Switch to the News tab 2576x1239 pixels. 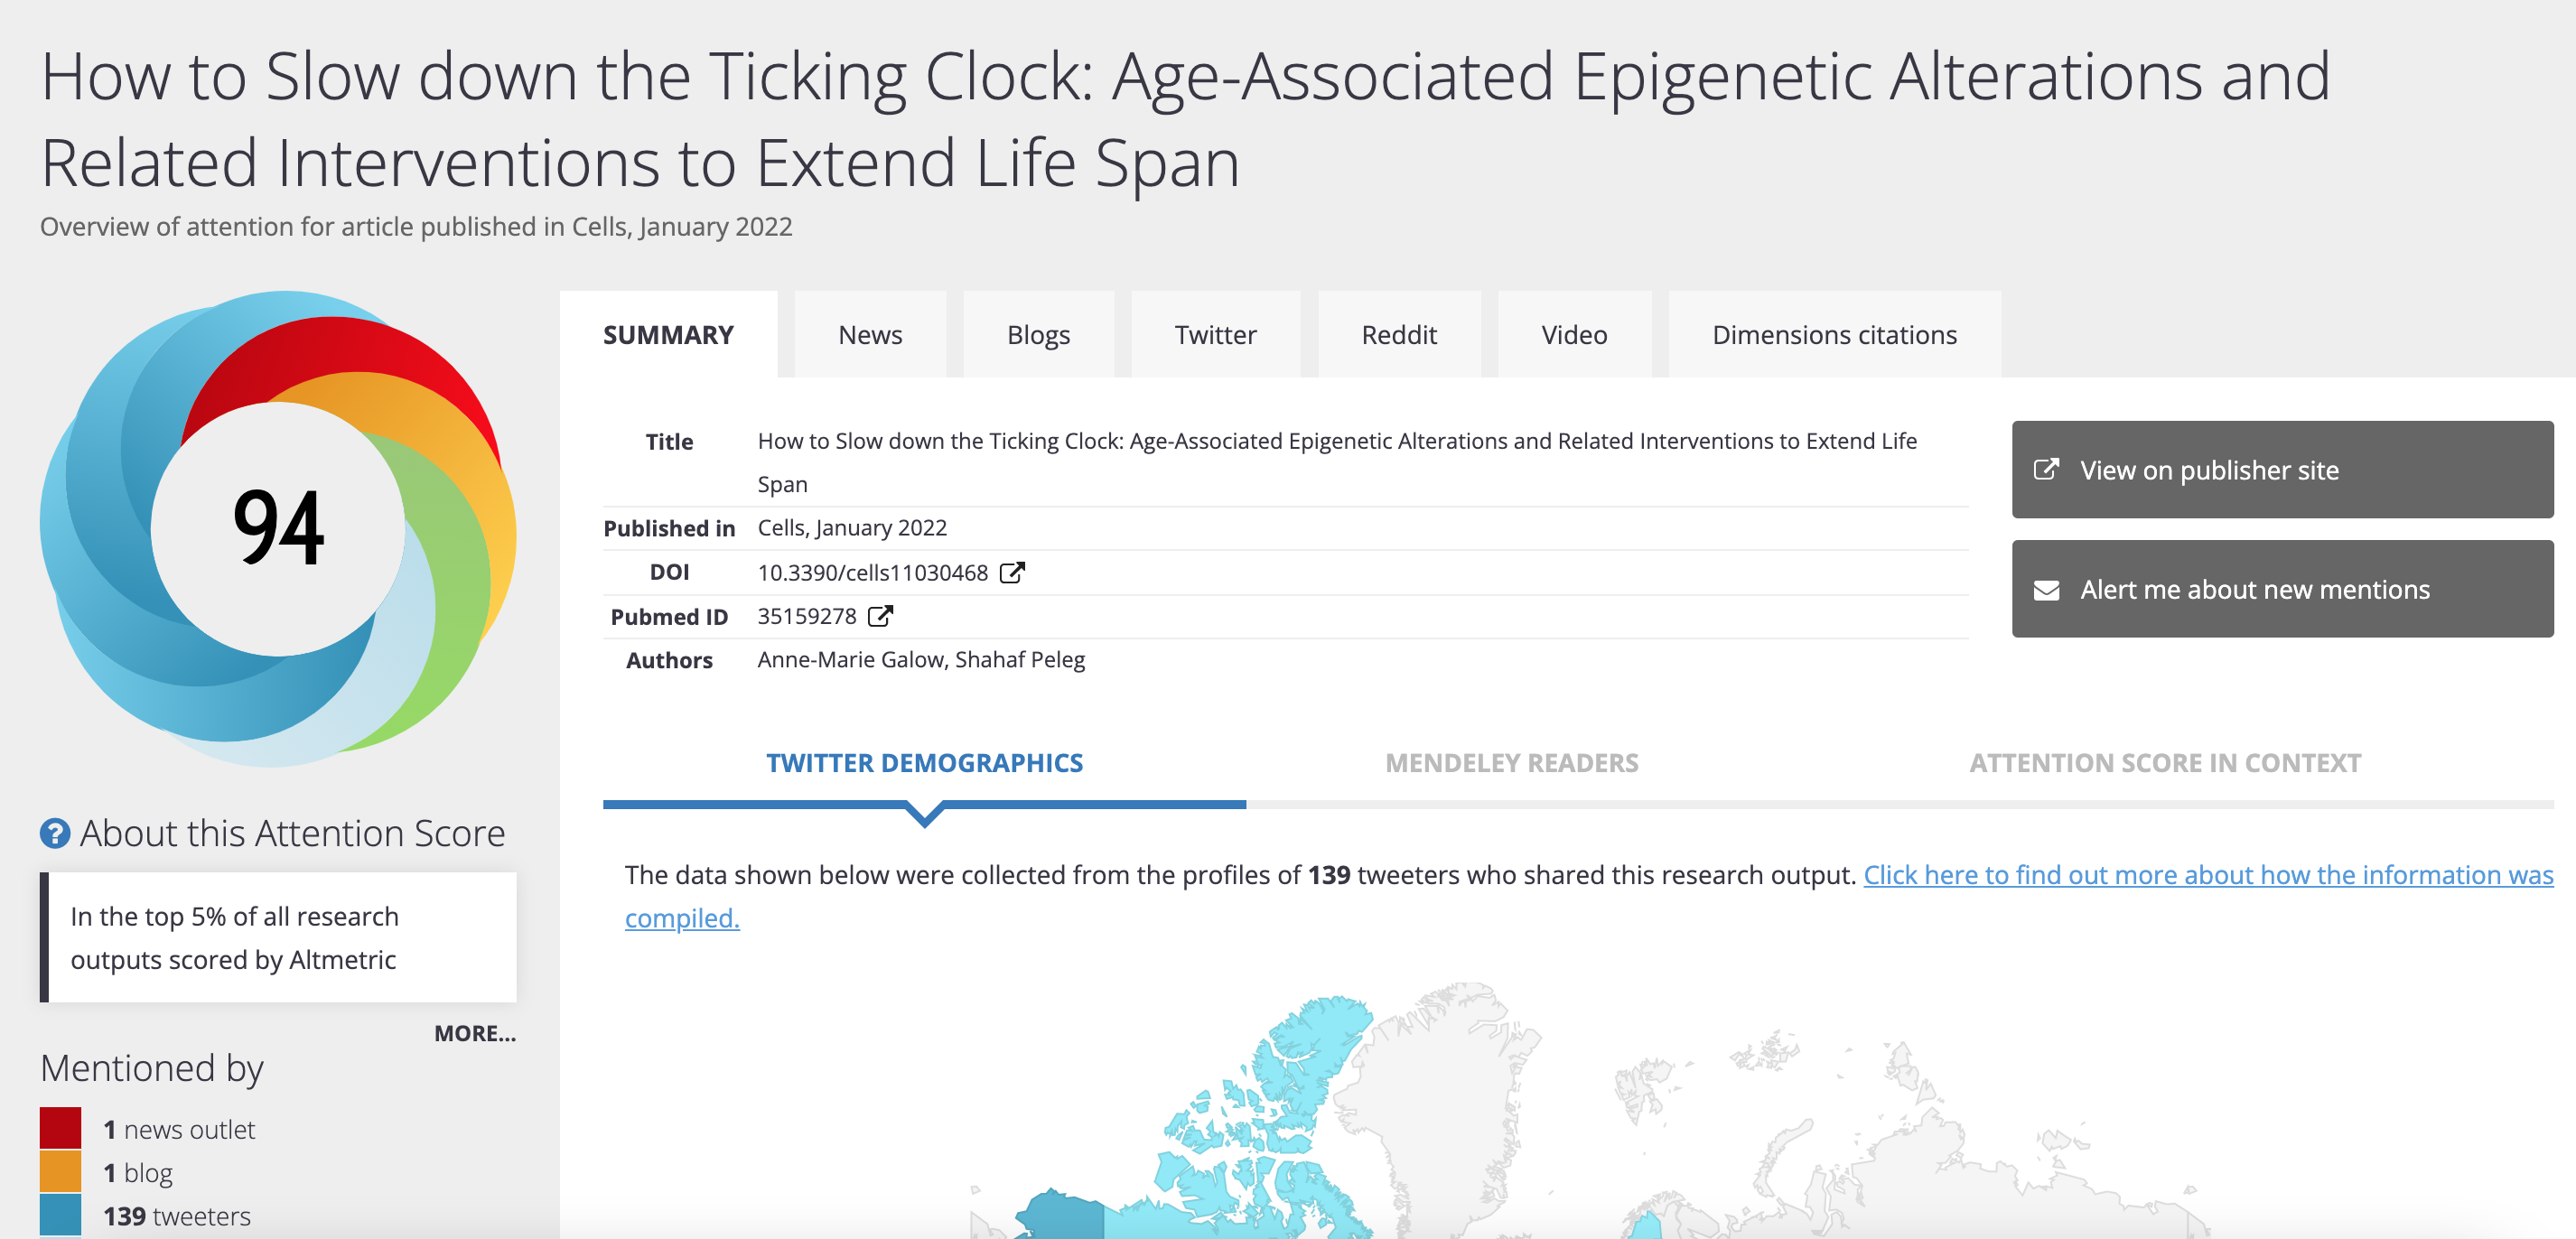coord(870,335)
